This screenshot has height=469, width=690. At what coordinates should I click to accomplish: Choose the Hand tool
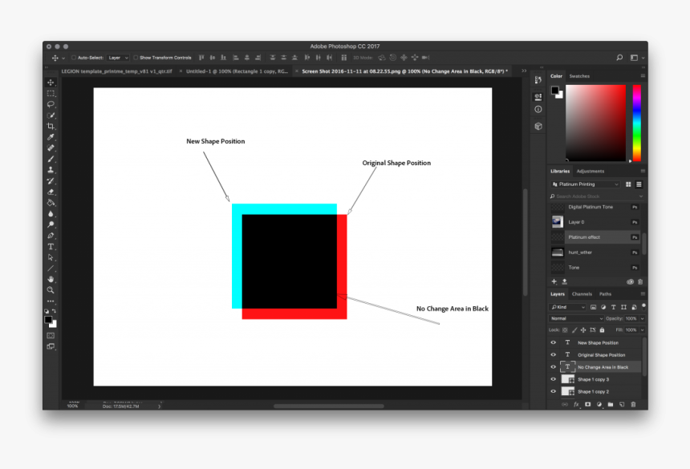[x=51, y=279]
